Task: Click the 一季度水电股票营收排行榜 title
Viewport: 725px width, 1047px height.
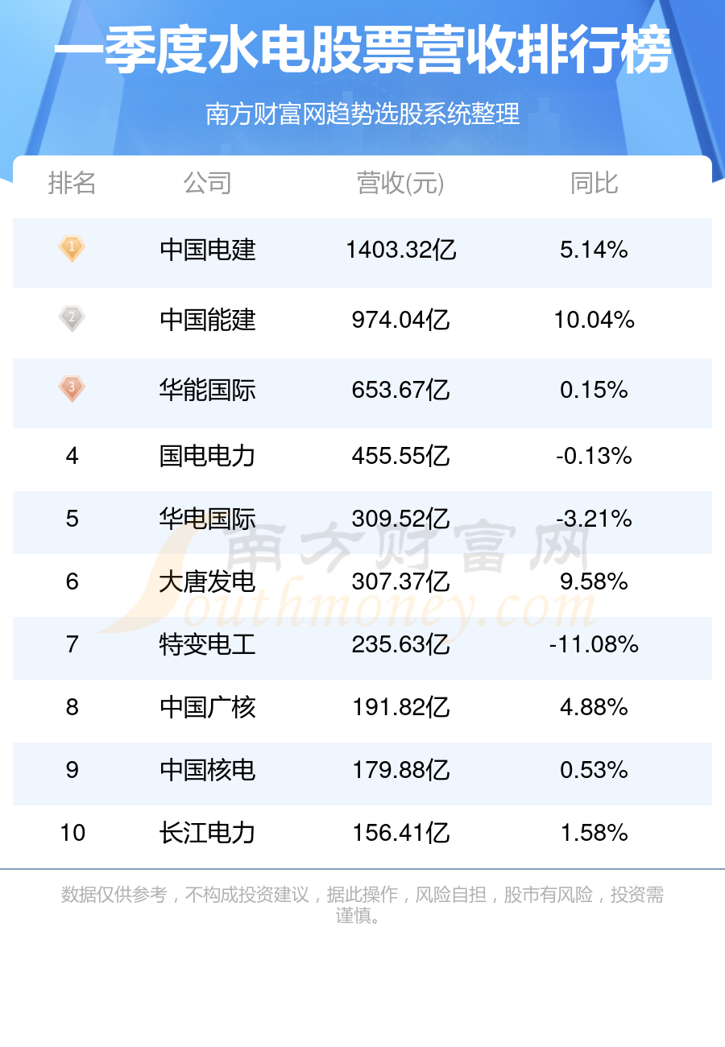Action: (x=362, y=52)
